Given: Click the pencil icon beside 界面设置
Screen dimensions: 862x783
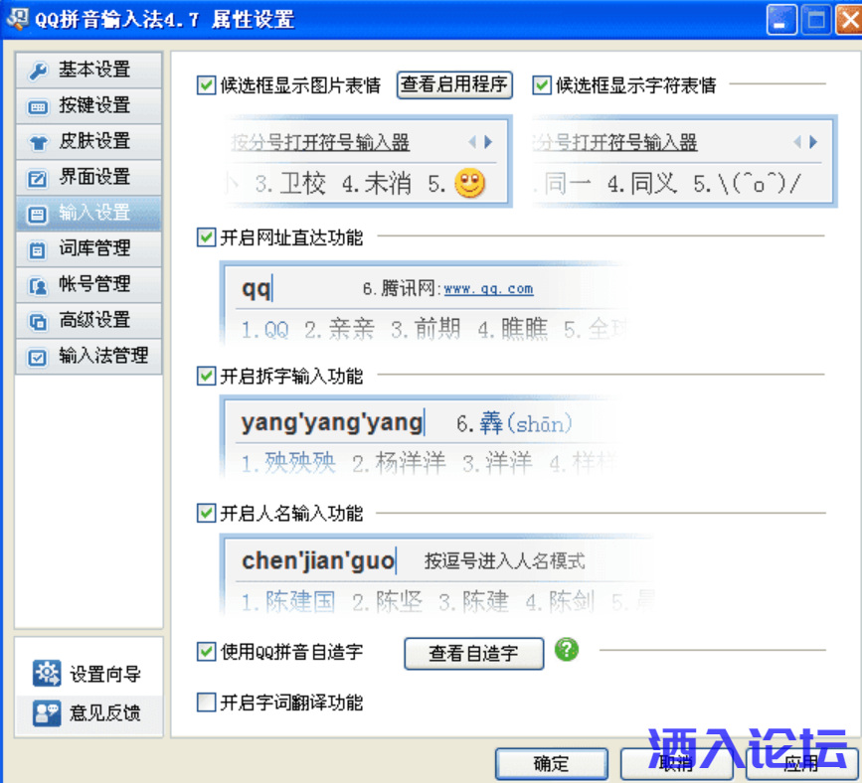Looking at the screenshot, I should pyautogui.click(x=38, y=179).
